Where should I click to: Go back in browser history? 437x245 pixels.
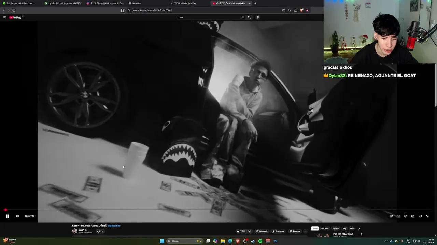[4, 10]
